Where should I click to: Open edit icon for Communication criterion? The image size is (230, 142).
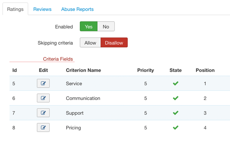click(43, 98)
